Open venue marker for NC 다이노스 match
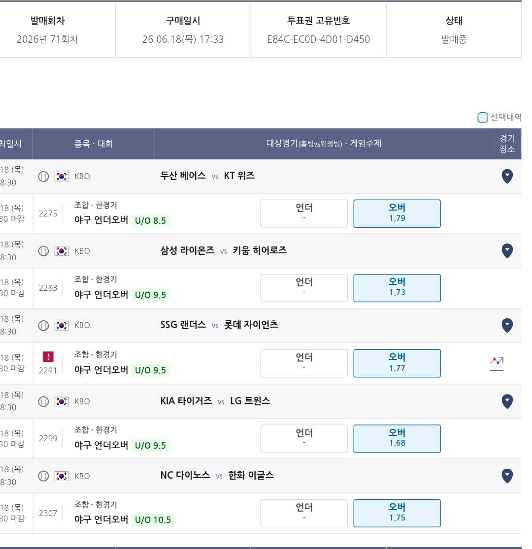 [x=507, y=476]
